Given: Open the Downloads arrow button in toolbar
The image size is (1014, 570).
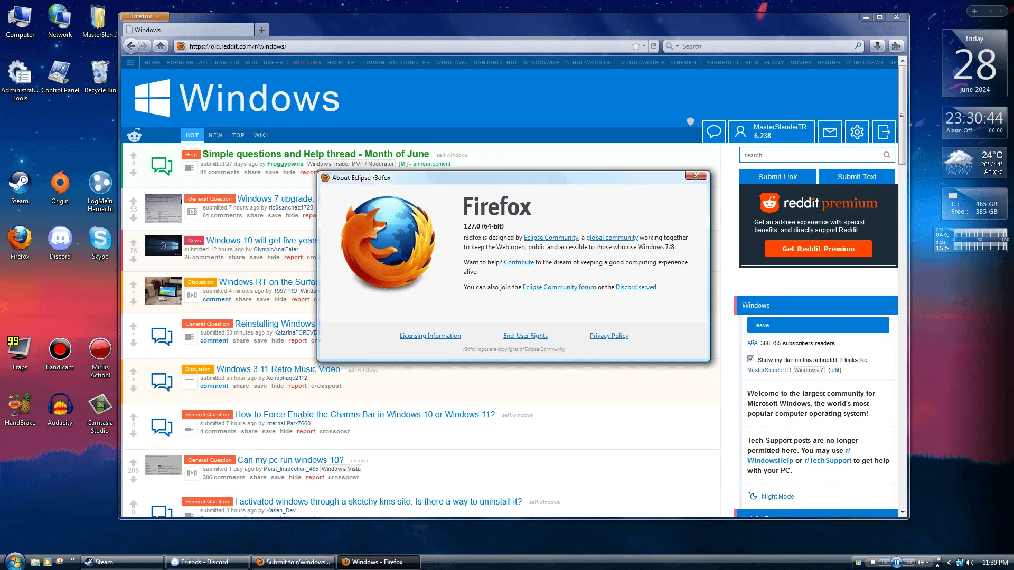Looking at the screenshot, I should coord(877,46).
